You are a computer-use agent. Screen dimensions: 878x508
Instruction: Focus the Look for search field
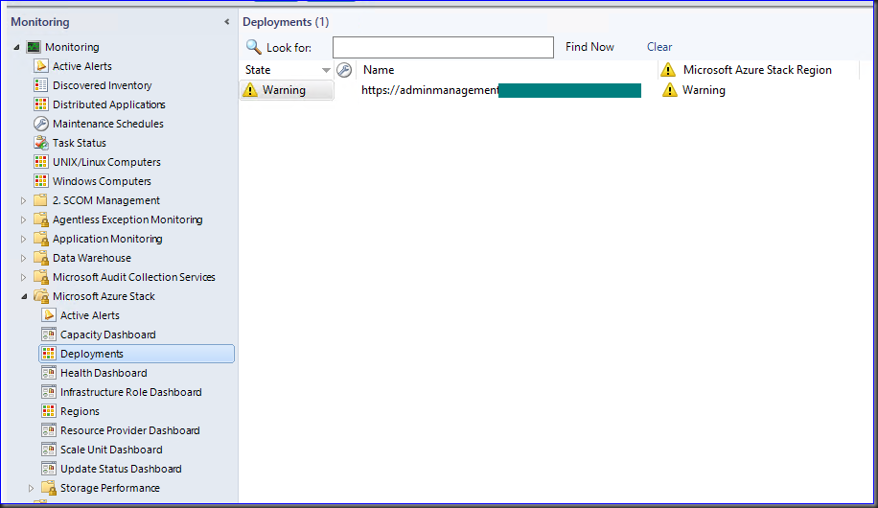443,47
